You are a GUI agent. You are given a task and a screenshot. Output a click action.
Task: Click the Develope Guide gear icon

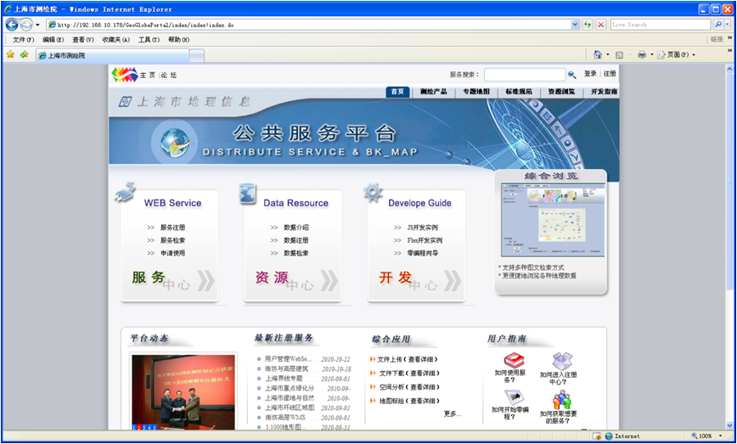point(373,193)
